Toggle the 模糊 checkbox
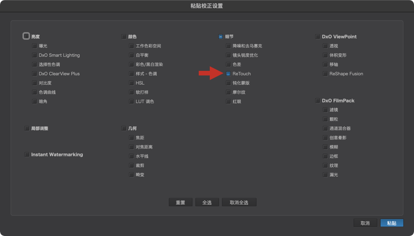This screenshot has width=414, height=236. (325, 147)
